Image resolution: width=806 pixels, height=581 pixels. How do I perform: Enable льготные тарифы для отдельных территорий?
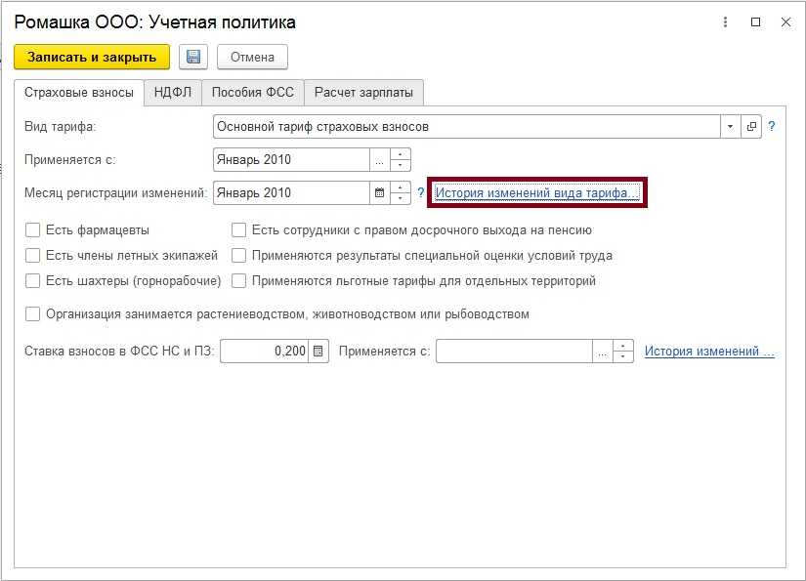pyautogui.click(x=238, y=281)
